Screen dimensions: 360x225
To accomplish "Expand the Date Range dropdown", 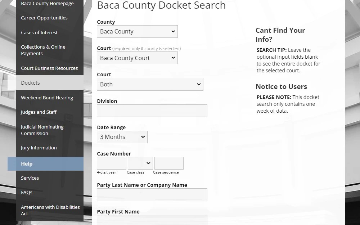I will 122,137.
